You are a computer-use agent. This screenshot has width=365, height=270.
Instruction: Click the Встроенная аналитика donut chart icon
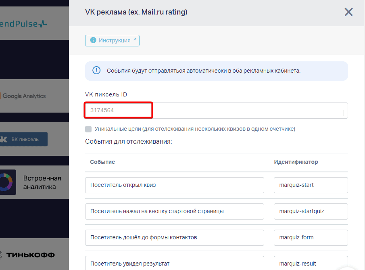pyautogui.click(x=7, y=182)
